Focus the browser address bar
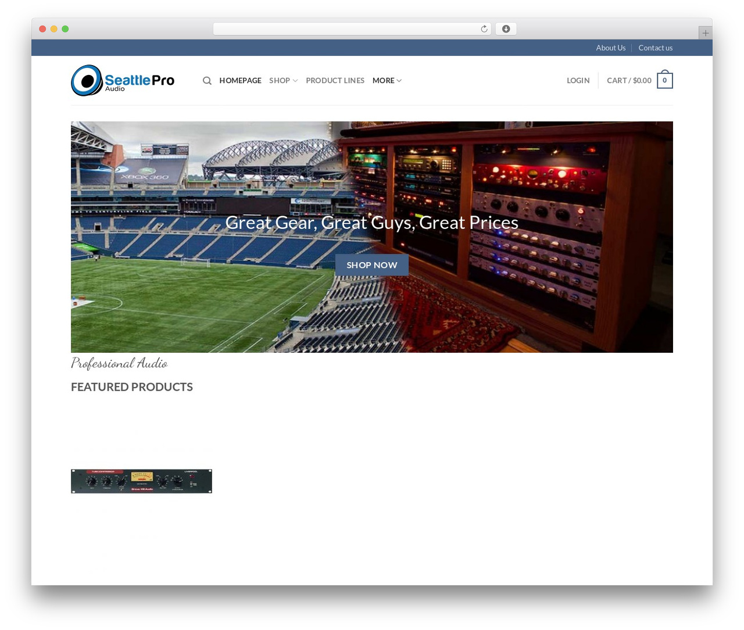The height and width of the screenshot is (630, 744). pos(352,29)
